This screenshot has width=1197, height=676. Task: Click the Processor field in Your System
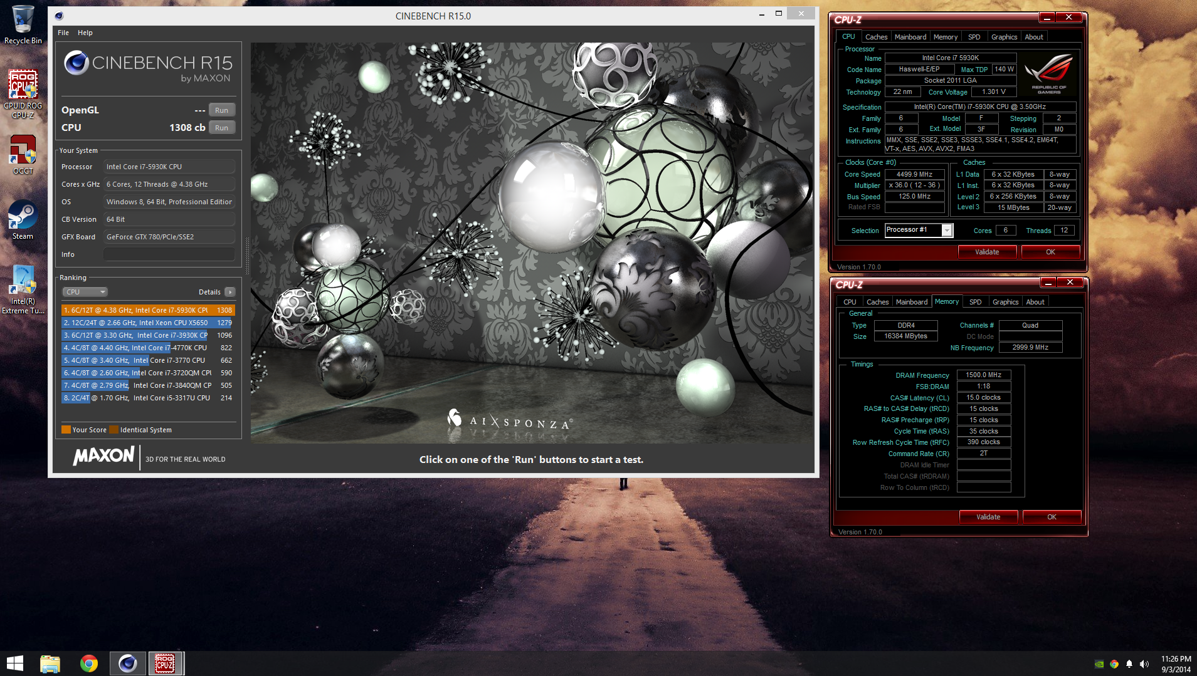[169, 167]
